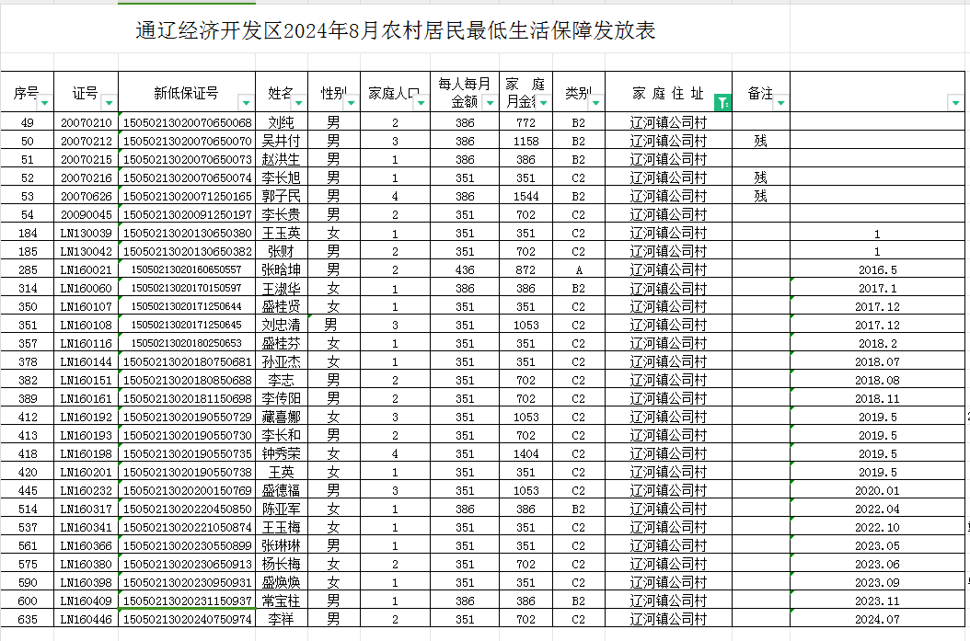Open the active filter icon on 家庭住址 column
This screenshot has height=641, width=970.
(722, 103)
